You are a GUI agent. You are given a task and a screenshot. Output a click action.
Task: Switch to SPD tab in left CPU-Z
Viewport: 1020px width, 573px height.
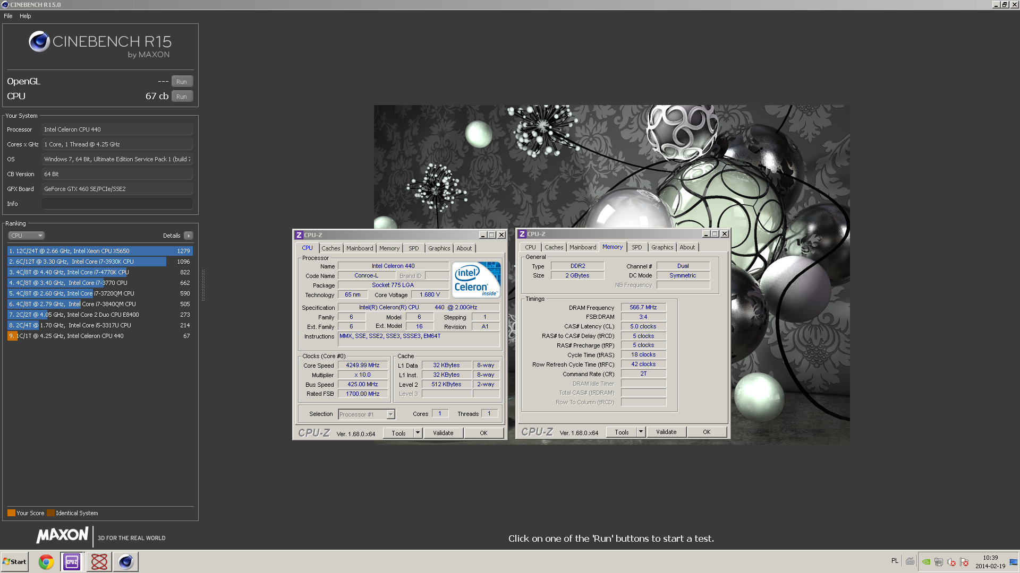click(414, 248)
